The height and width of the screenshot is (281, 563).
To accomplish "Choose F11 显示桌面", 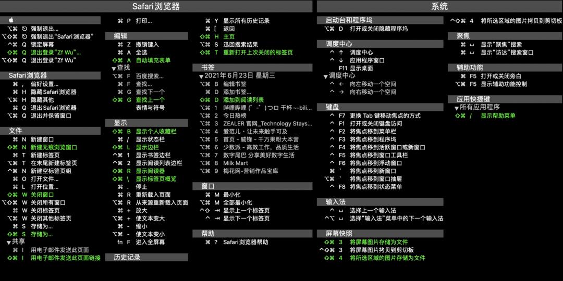I will click(356, 68).
